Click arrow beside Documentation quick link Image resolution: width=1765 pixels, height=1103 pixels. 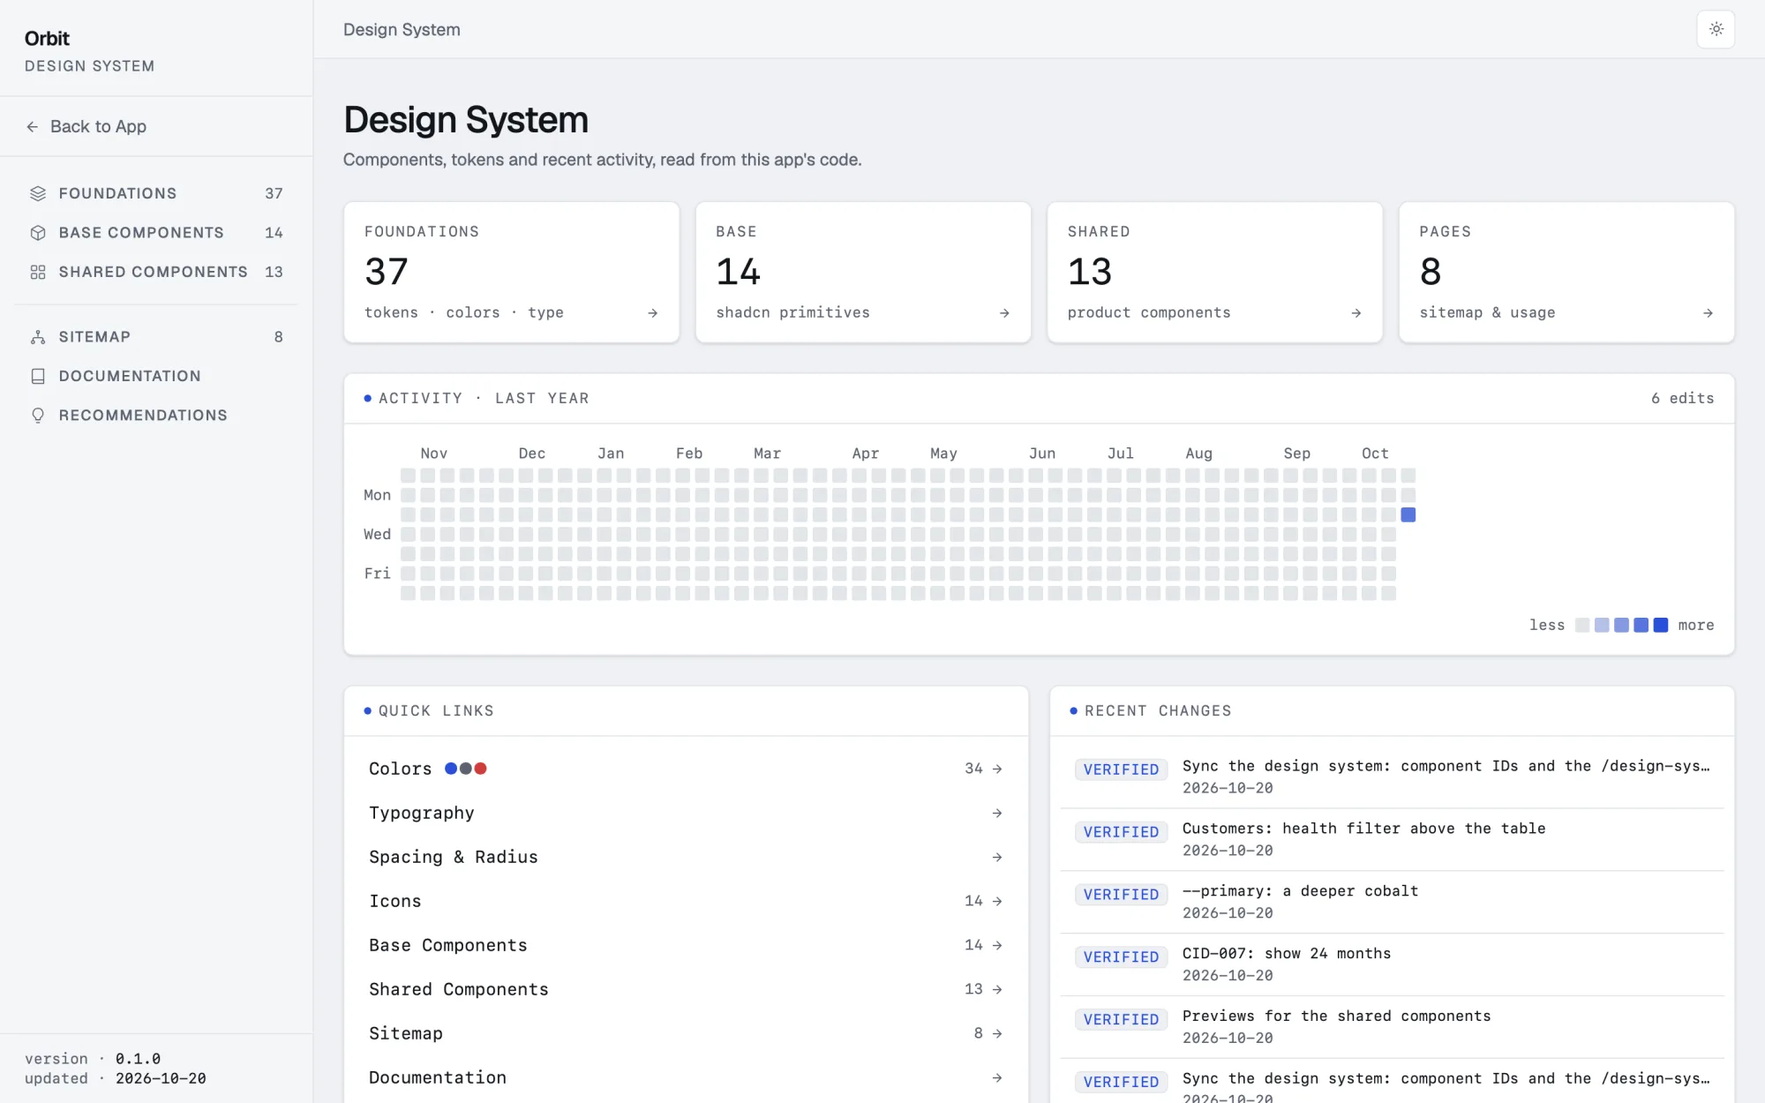[x=997, y=1077]
